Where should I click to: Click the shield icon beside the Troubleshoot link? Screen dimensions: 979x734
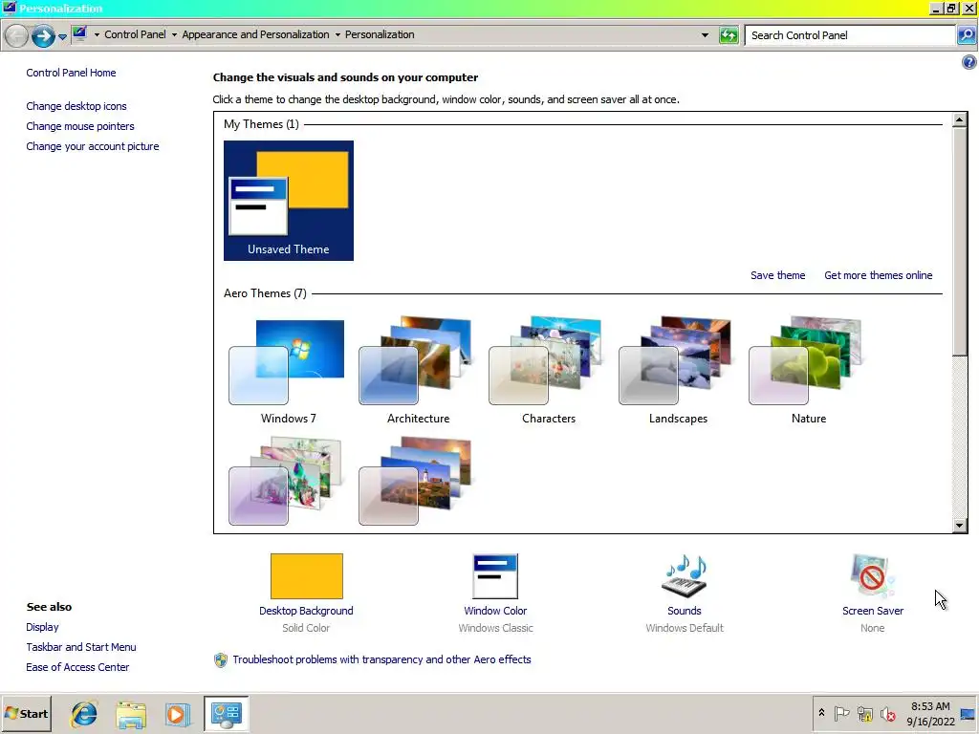pos(221,659)
